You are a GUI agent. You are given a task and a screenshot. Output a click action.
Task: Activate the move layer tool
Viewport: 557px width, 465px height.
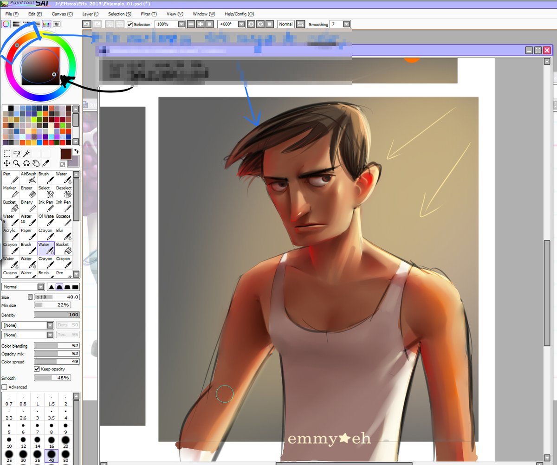point(6,163)
